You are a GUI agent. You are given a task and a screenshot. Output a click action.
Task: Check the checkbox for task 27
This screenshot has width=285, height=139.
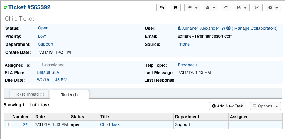7,124
